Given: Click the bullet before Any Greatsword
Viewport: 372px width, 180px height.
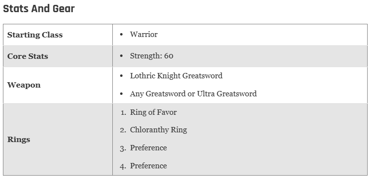Looking at the screenshot, I should (122, 94).
